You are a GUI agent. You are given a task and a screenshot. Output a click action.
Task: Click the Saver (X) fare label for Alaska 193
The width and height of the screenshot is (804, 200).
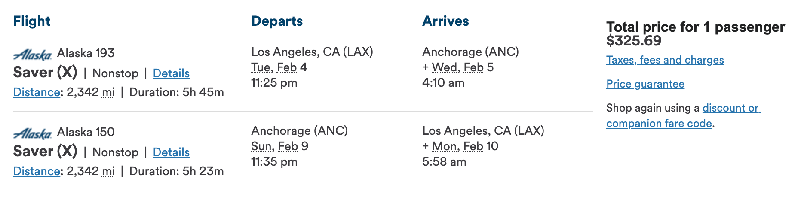45,73
